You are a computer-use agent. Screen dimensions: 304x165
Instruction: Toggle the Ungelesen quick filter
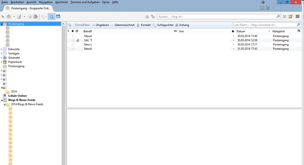coord(100,25)
